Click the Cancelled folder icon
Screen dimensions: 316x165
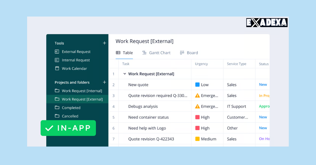pyautogui.click(x=57, y=116)
